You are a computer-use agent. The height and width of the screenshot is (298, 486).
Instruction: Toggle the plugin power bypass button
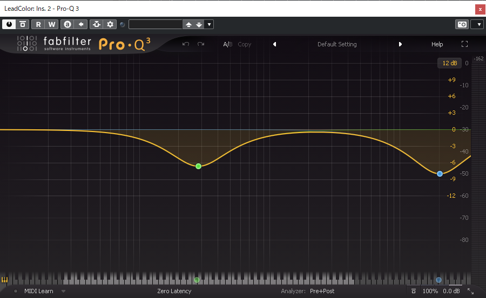9,24
